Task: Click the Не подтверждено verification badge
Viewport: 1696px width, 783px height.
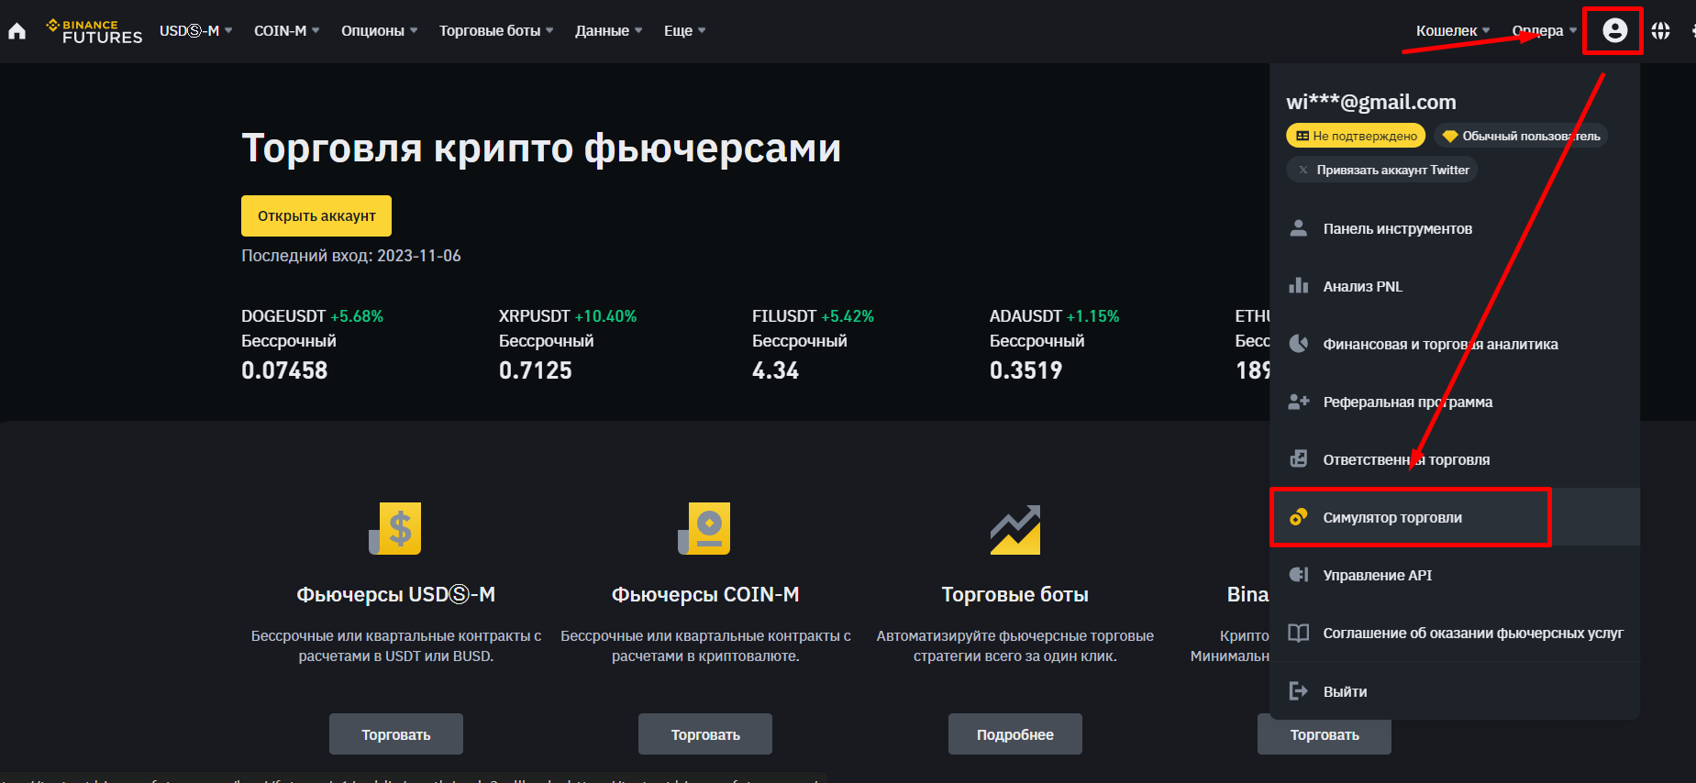Action: pos(1356,136)
